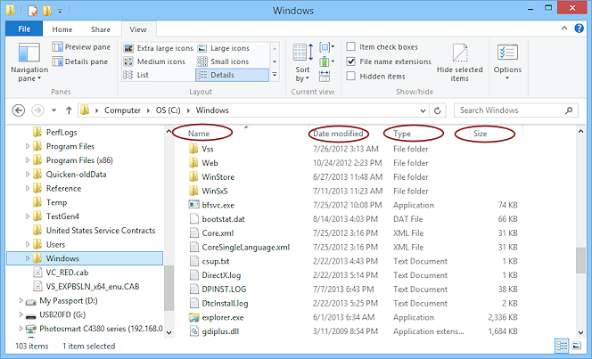The image size is (592, 359).
Task: Switch to Large icons layout
Action: 223,48
